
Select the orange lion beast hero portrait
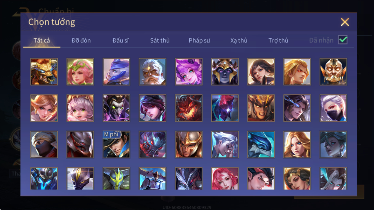click(44, 72)
